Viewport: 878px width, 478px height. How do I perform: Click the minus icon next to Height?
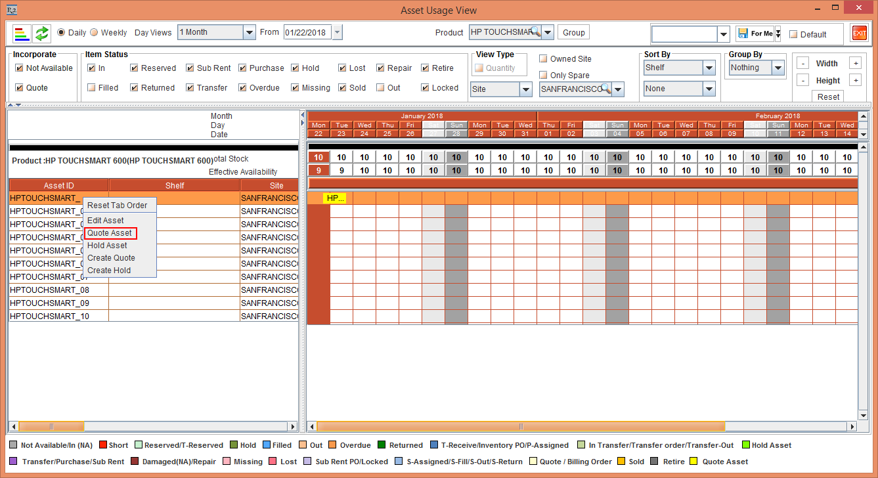pos(802,80)
